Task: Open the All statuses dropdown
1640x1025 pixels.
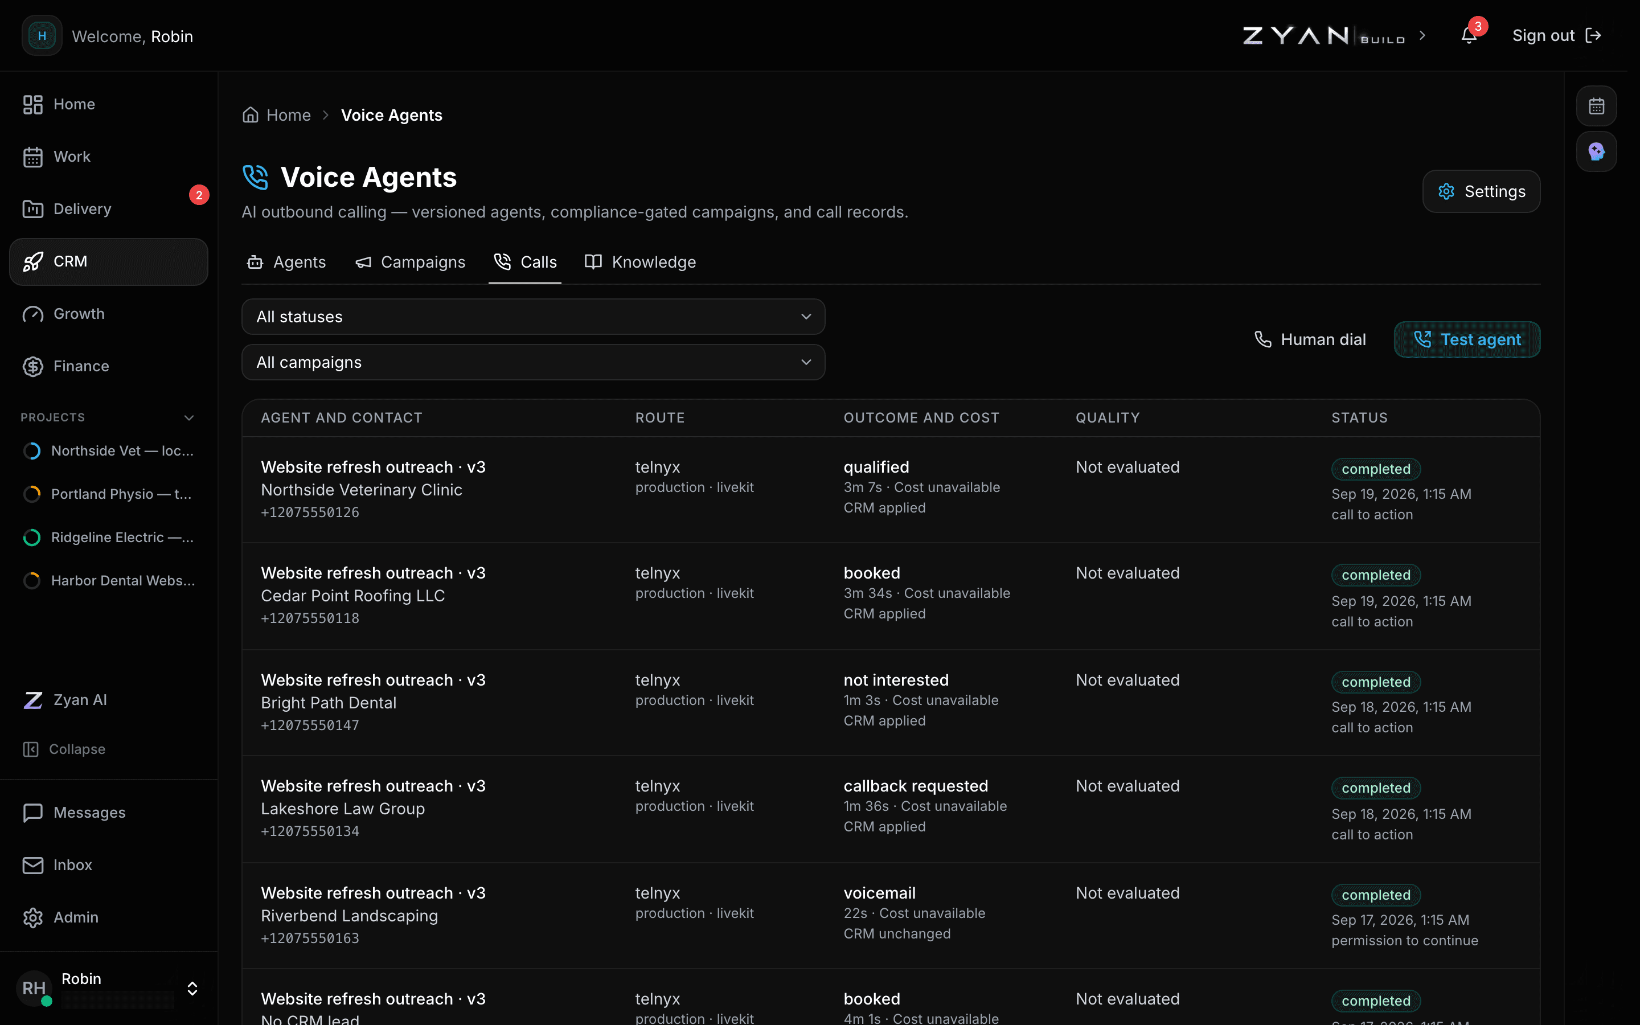Action: [x=532, y=317]
